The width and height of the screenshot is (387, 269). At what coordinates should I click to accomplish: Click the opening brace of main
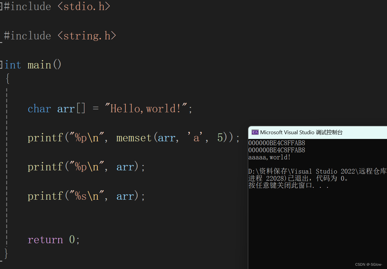click(x=7, y=79)
